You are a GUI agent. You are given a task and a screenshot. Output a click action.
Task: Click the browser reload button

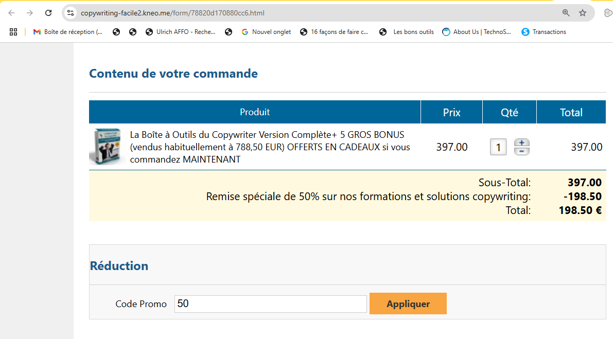point(48,13)
